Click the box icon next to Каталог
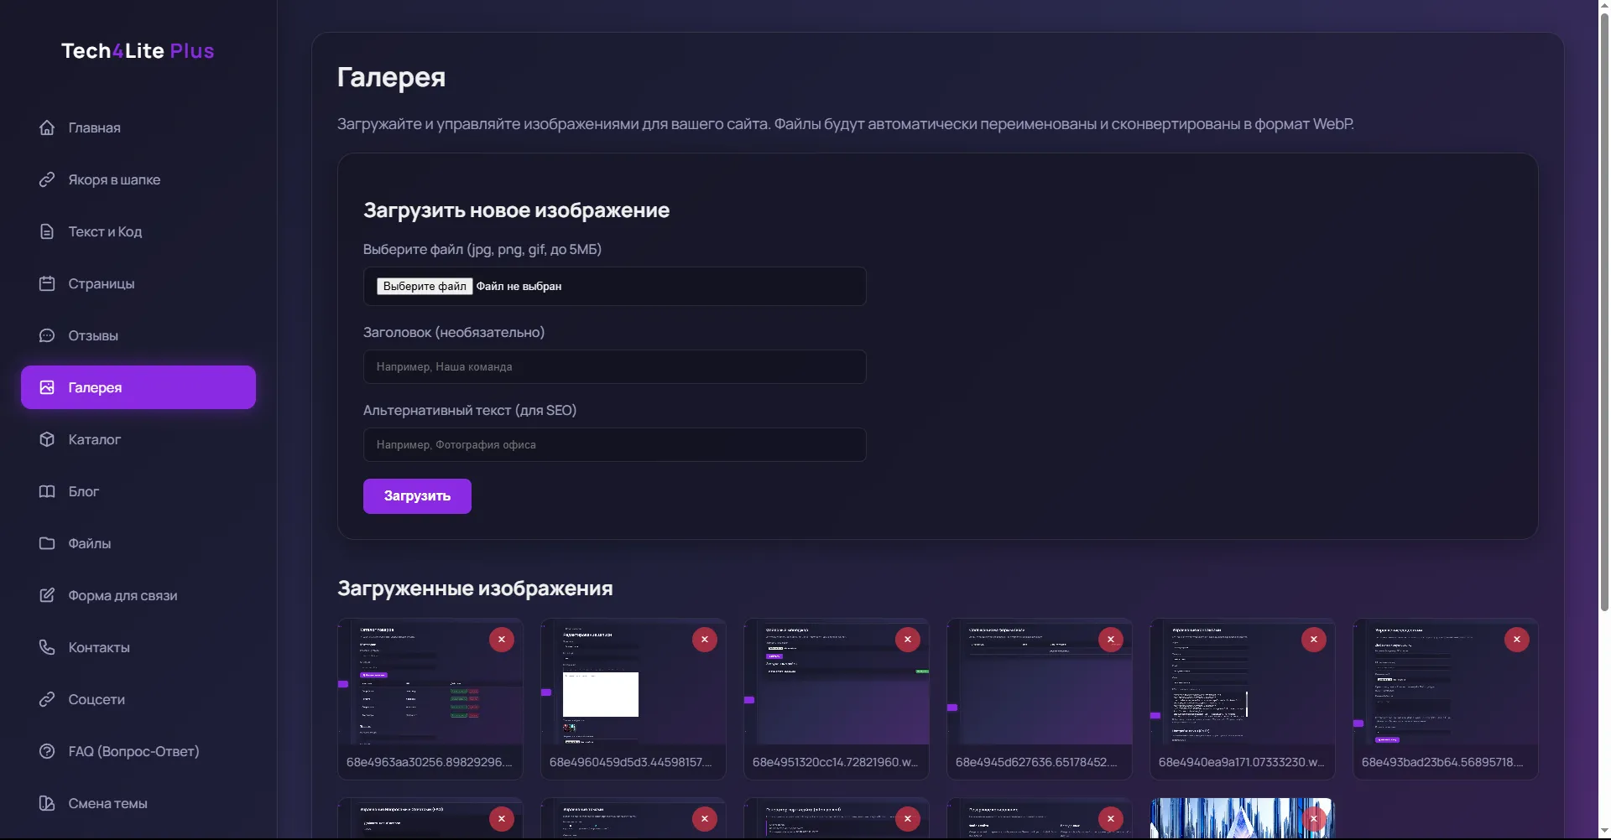Image resolution: width=1611 pixels, height=840 pixels. click(x=47, y=439)
